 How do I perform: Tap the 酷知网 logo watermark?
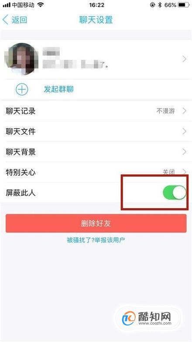(147, 318)
